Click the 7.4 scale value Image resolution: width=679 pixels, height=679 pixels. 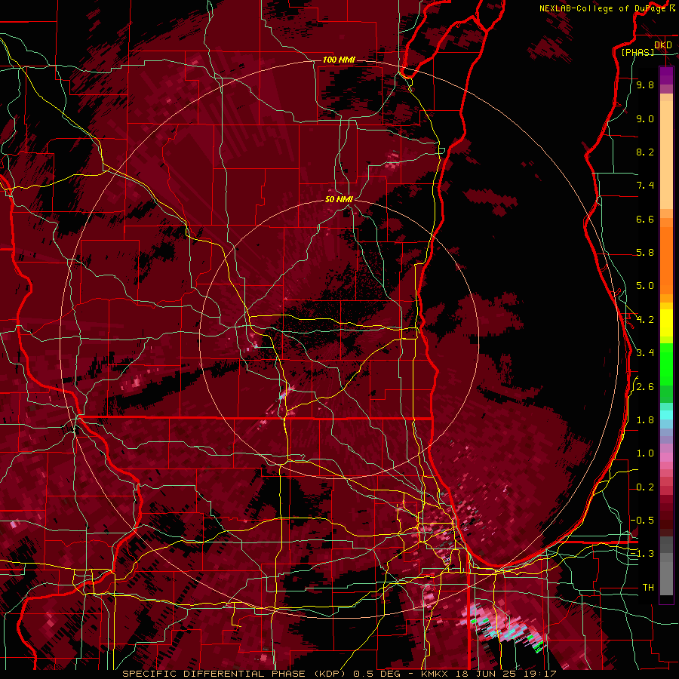(x=645, y=186)
